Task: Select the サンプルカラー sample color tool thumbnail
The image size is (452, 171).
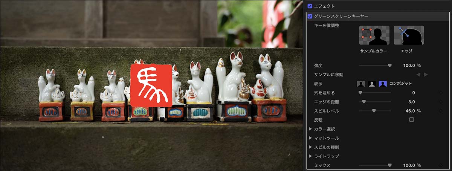Action: tap(374, 35)
